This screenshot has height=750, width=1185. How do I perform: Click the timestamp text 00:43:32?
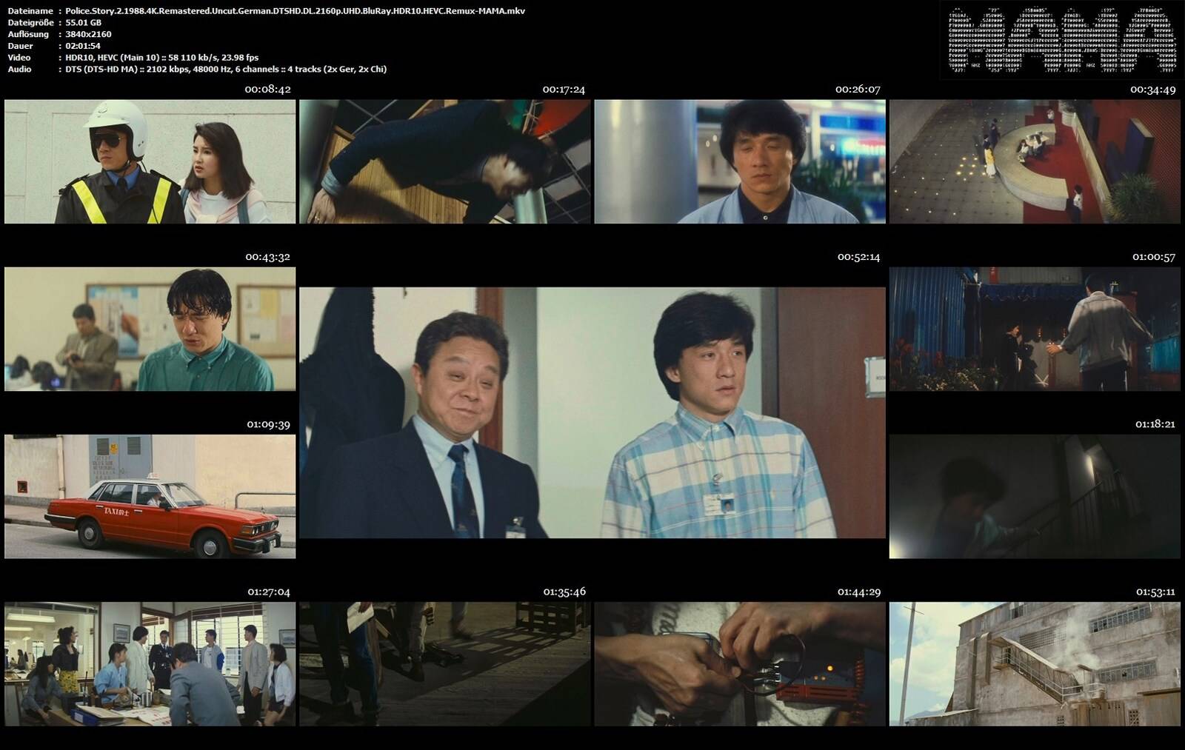click(x=267, y=257)
